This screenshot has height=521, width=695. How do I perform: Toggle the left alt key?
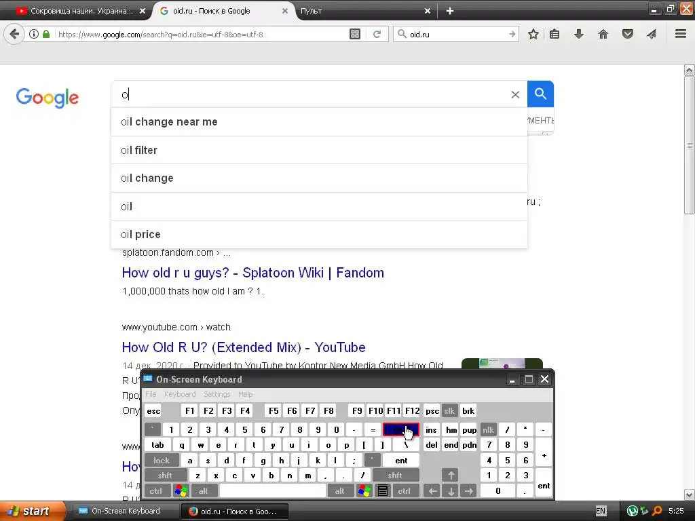point(204,491)
